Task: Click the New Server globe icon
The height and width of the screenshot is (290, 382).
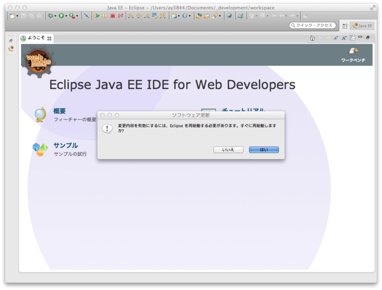Action: click(x=174, y=16)
